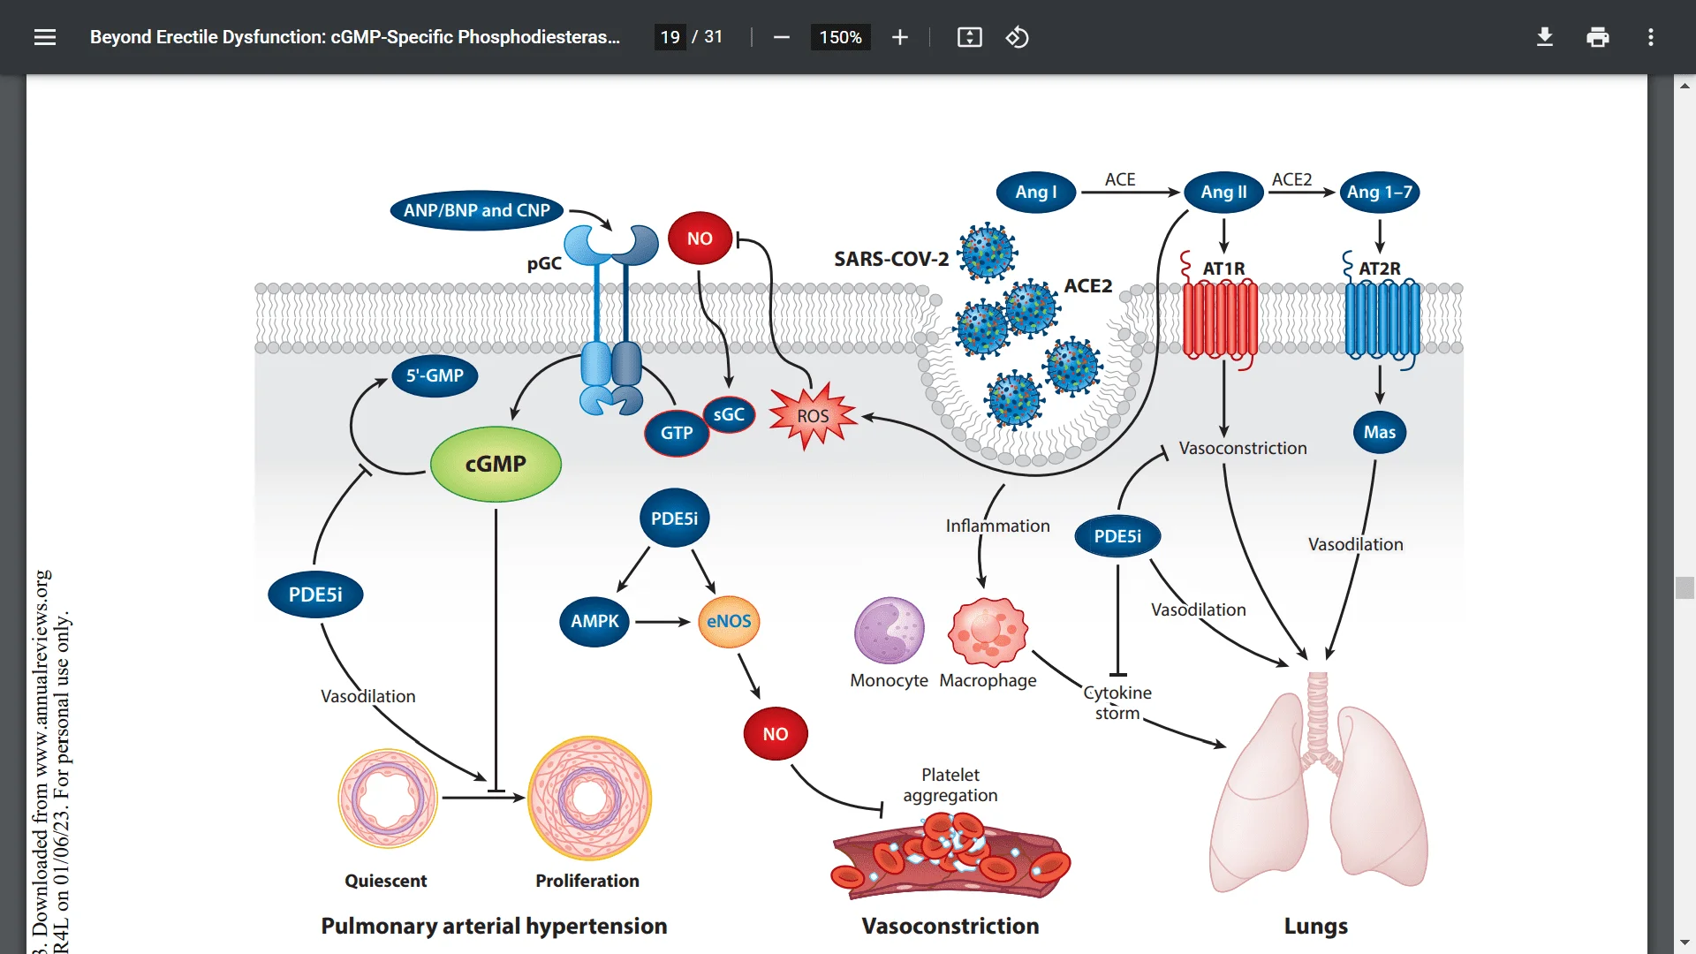The width and height of the screenshot is (1696, 954).
Task: Click the 'AT2R' receptor label
Action: pos(1379,268)
